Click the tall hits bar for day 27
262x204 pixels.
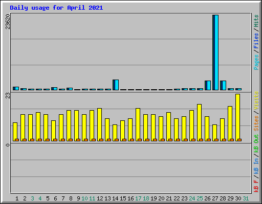(x=215, y=53)
